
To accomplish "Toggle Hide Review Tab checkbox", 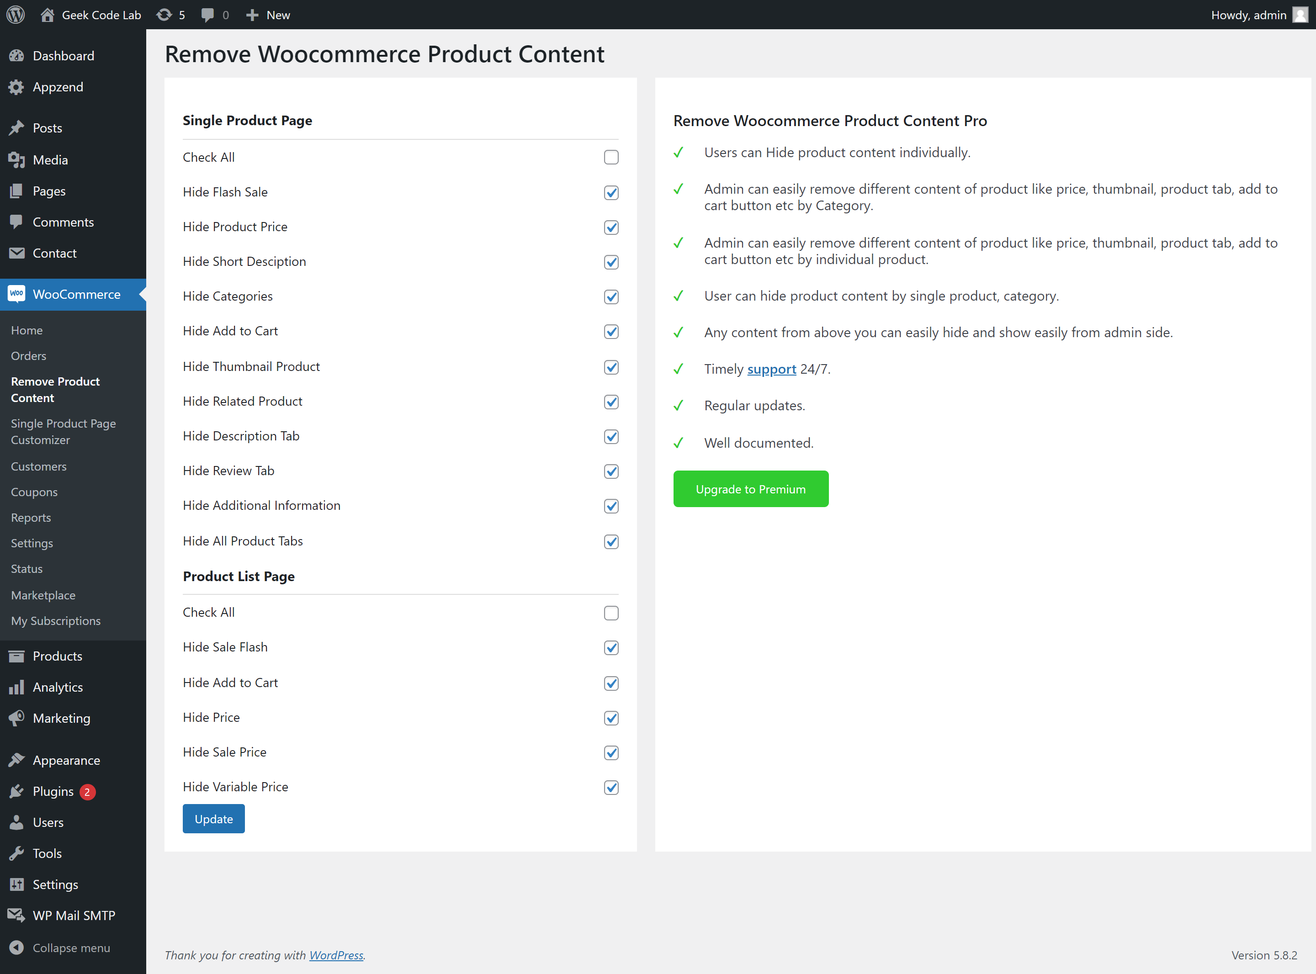I will click(x=611, y=471).
